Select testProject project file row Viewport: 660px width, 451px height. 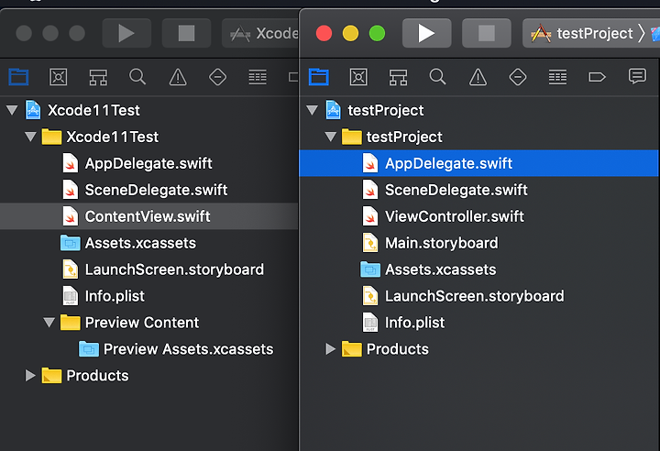[479, 110]
